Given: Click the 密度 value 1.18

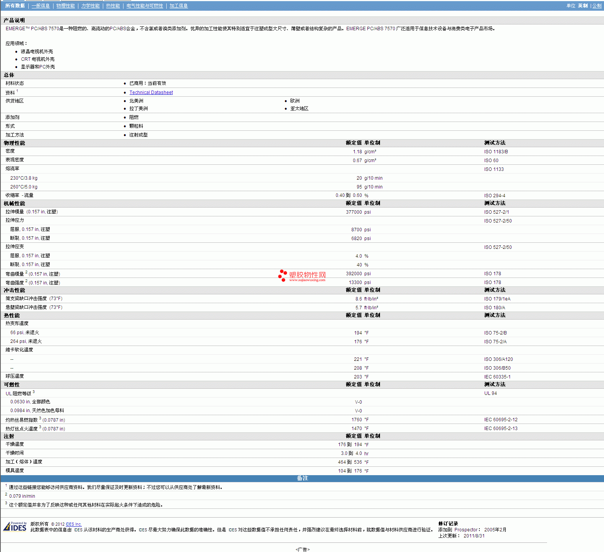Looking at the screenshot, I should point(357,152).
